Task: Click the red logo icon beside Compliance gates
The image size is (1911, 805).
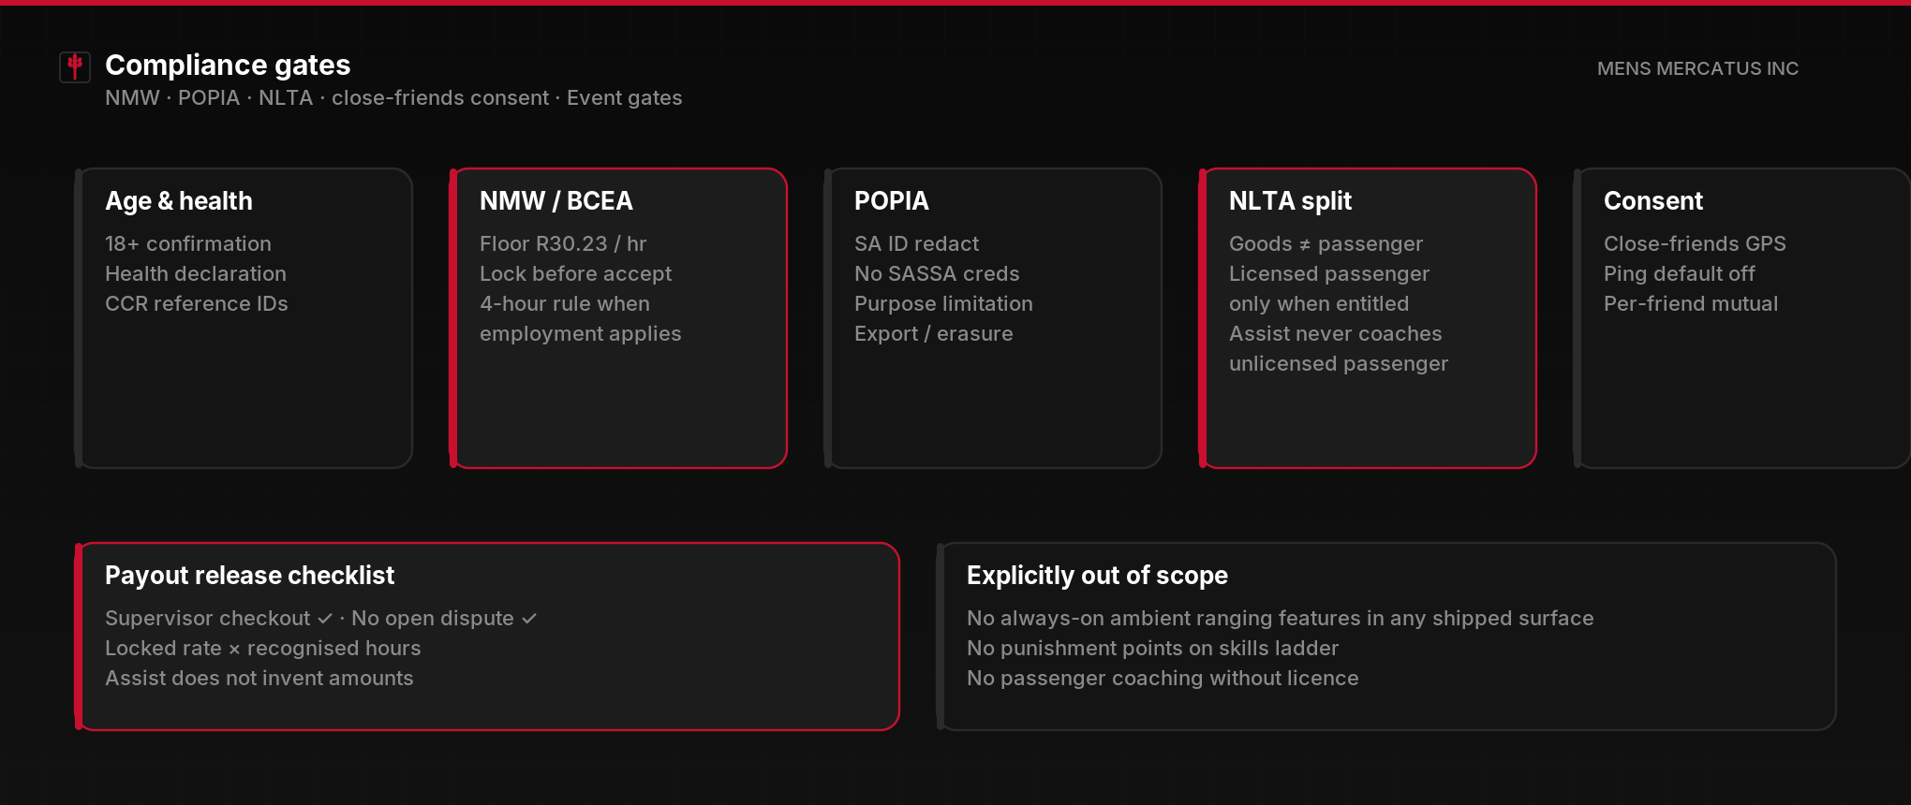Action: point(75,66)
